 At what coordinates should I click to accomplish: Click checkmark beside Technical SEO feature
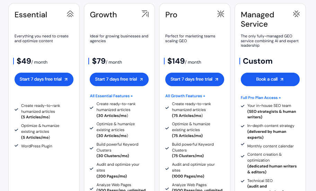pyautogui.click(x=243, y=181)
